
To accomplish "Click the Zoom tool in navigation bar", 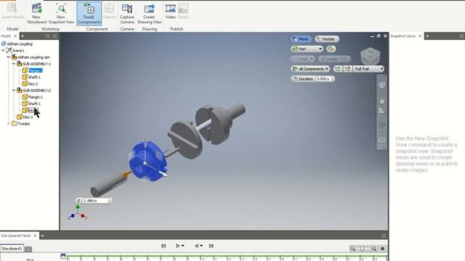I will (x=381, y=111).
